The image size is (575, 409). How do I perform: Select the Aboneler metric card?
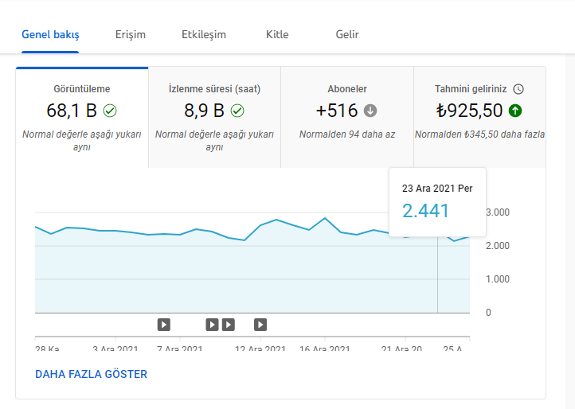(347, 117)
